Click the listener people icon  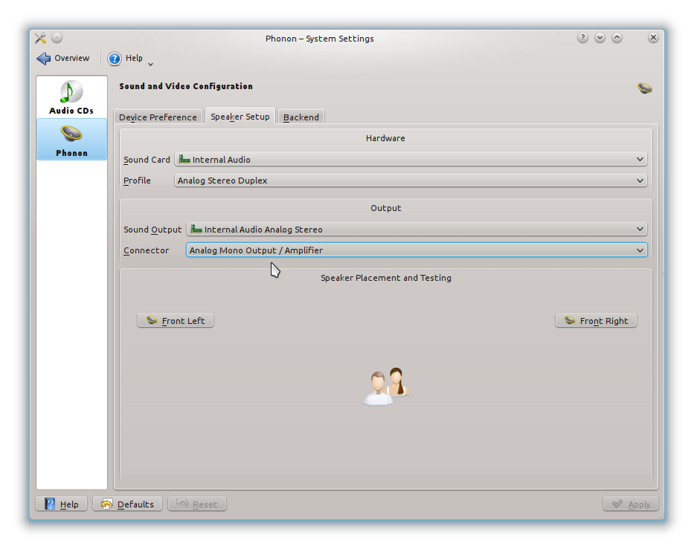[x=386, y=386]
